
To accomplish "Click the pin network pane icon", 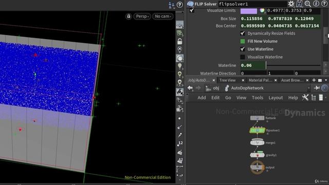I will (317, 88).
